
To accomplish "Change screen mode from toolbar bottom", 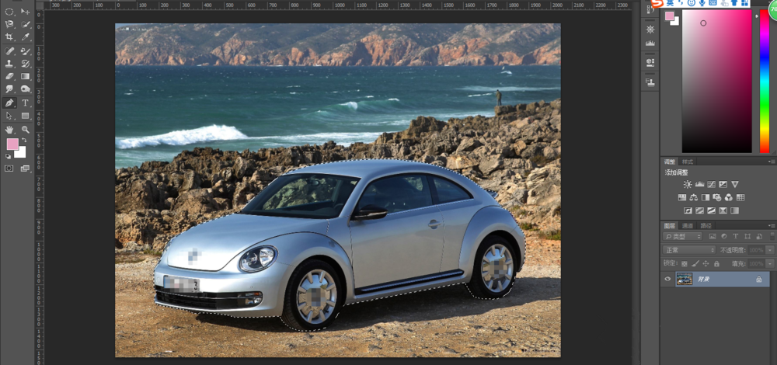I will coord(26,169).
